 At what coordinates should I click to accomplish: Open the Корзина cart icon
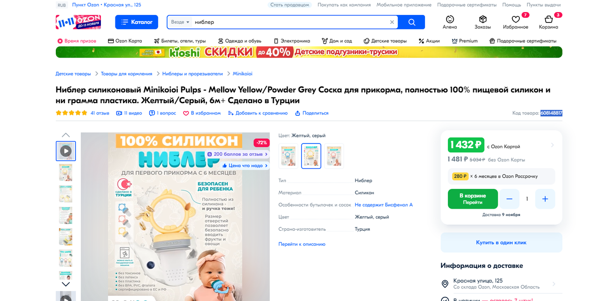[548, 19]
